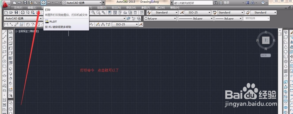Click the Table Style icon
Image resolution: width=293 pixels, height=114 pixels.
pyautogui.click(x=215, y=13)
